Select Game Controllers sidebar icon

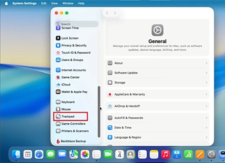[x=58, y=124]
